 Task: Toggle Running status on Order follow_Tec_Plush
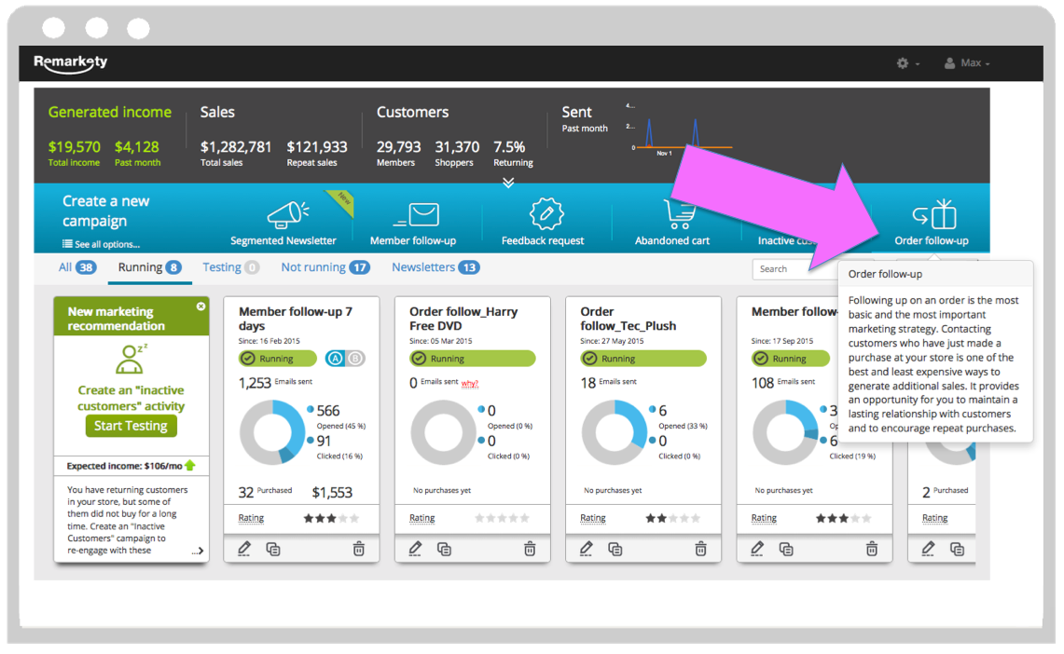tap(643, 359)
